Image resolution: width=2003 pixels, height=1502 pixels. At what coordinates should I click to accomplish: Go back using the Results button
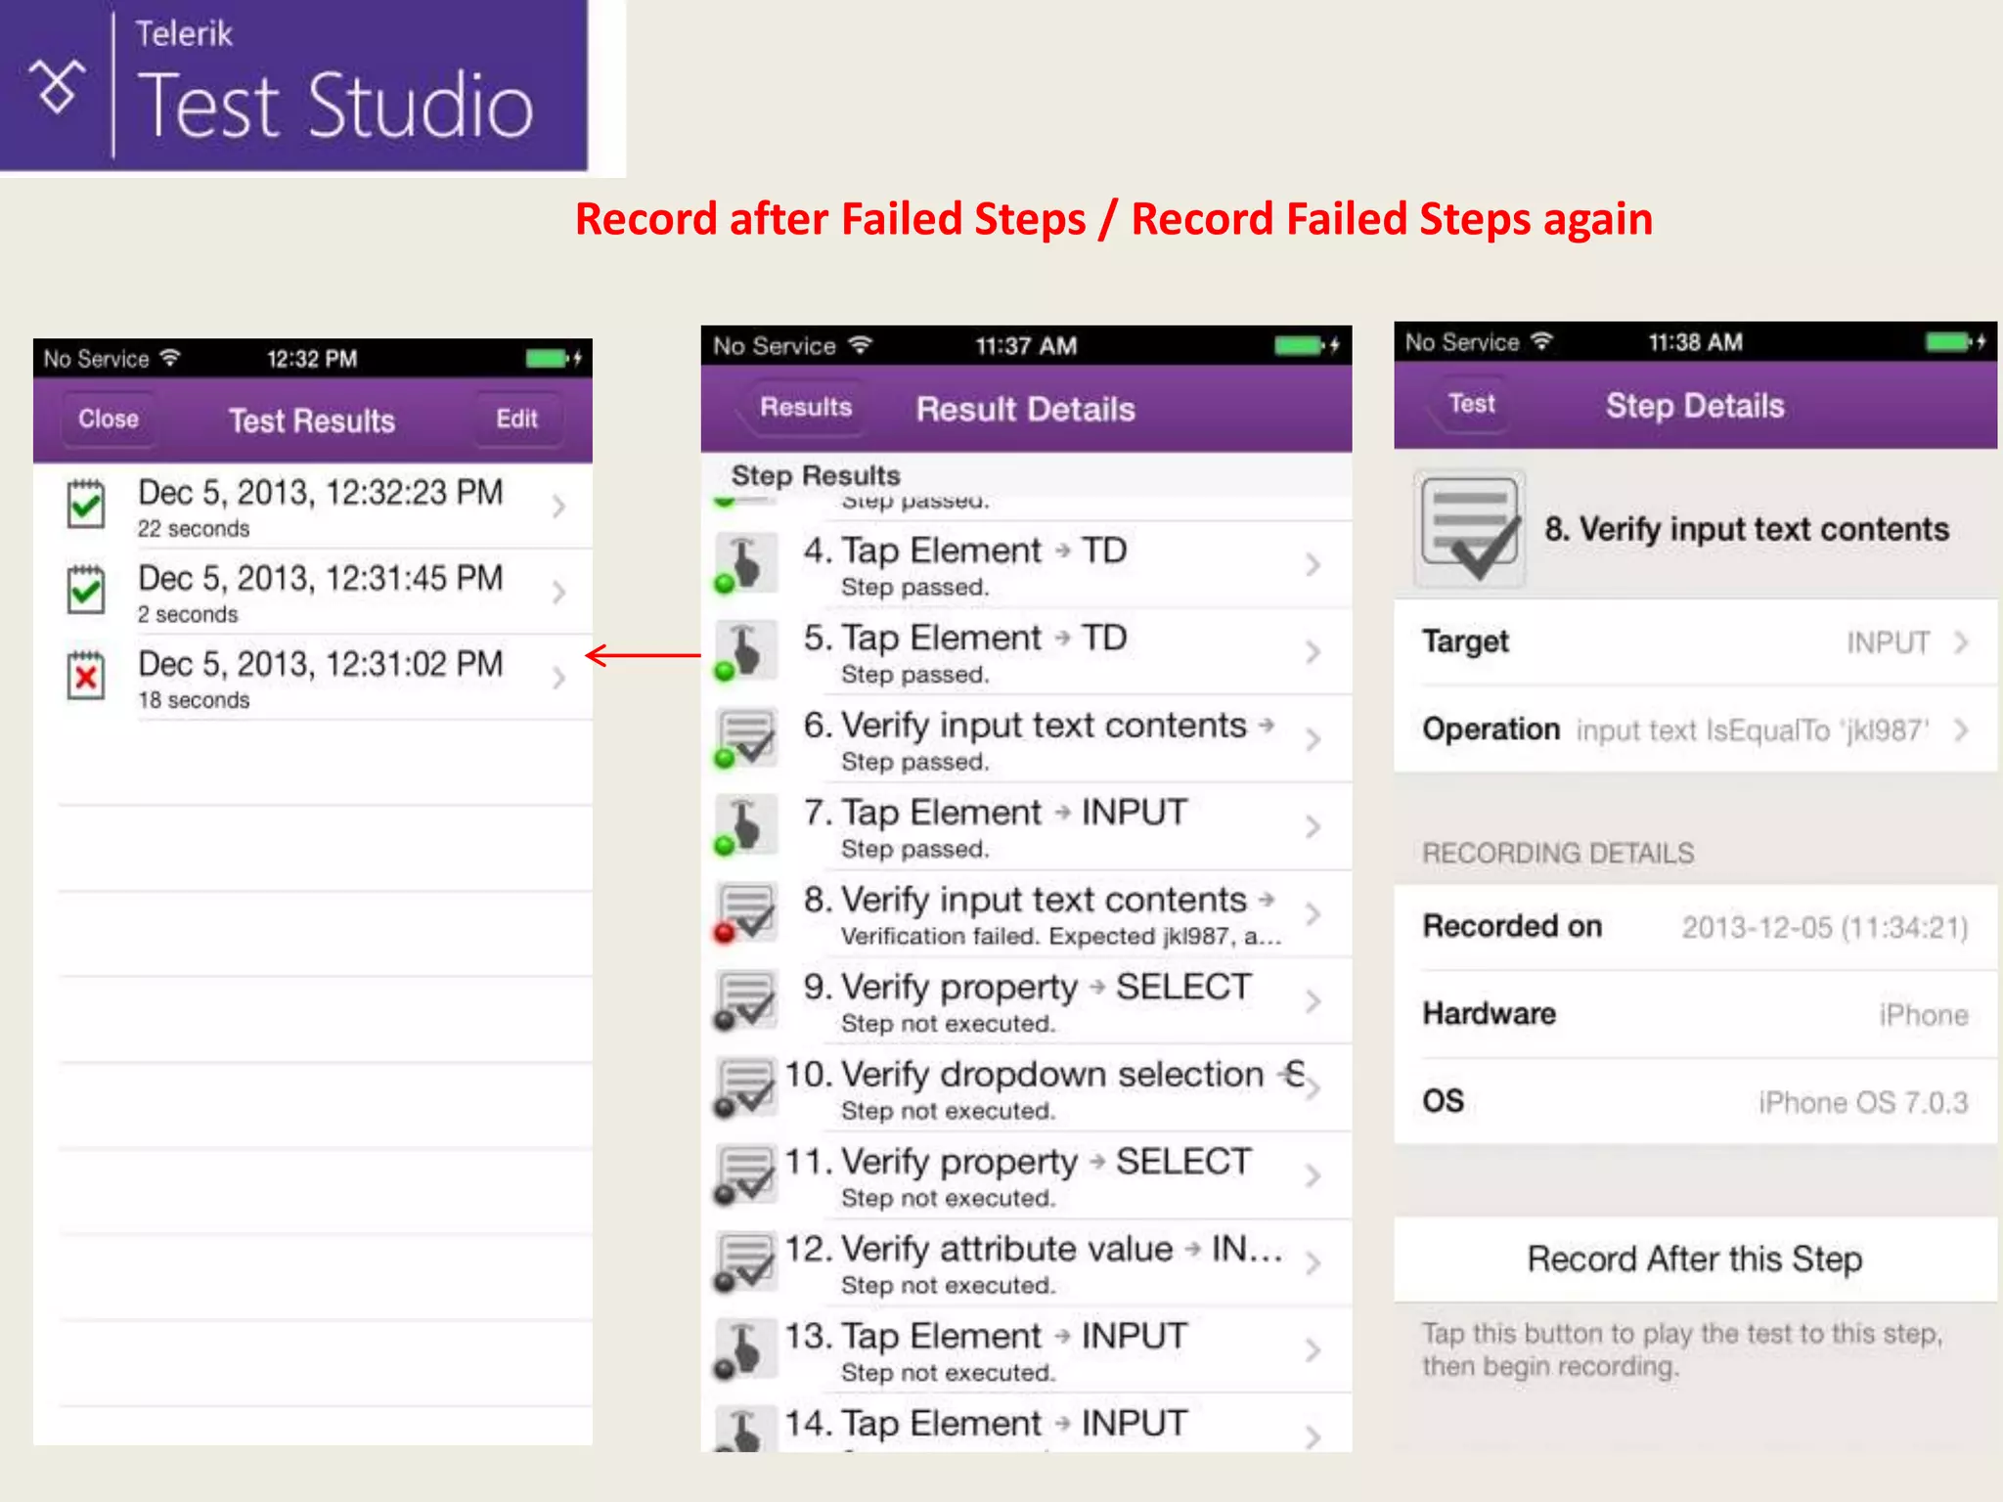click(805, 407)
